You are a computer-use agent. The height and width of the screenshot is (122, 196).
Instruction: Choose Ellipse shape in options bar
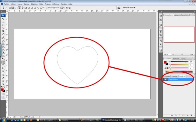[x=32, y=8]
